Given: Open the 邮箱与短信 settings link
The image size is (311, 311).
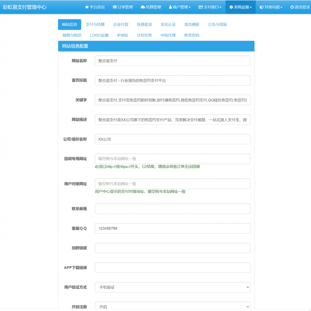Looking at the screenshot, I should click(x=72, y=35).
